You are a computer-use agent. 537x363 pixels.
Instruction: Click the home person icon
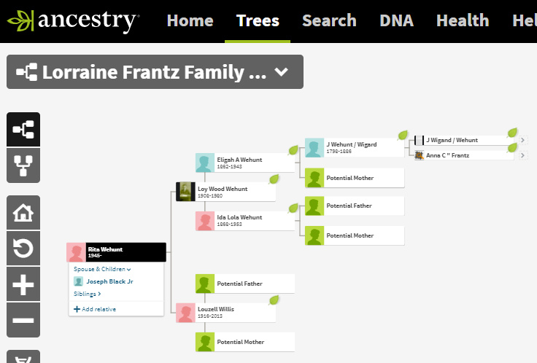coord(23,213)
